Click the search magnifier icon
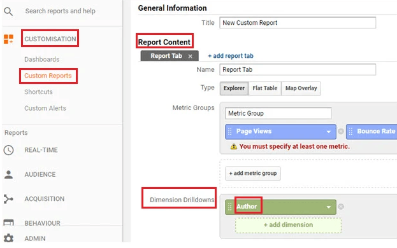397x248 pixels. [8, 11]
